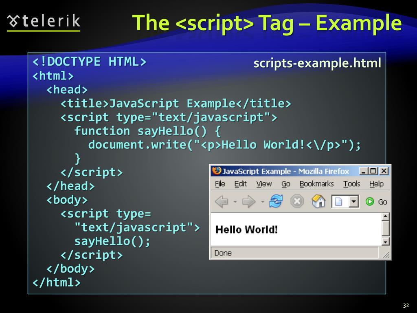Open the Tools menu
Viewport: 417px width, 313px height.
pyautogui.click(x=351, y=184)
